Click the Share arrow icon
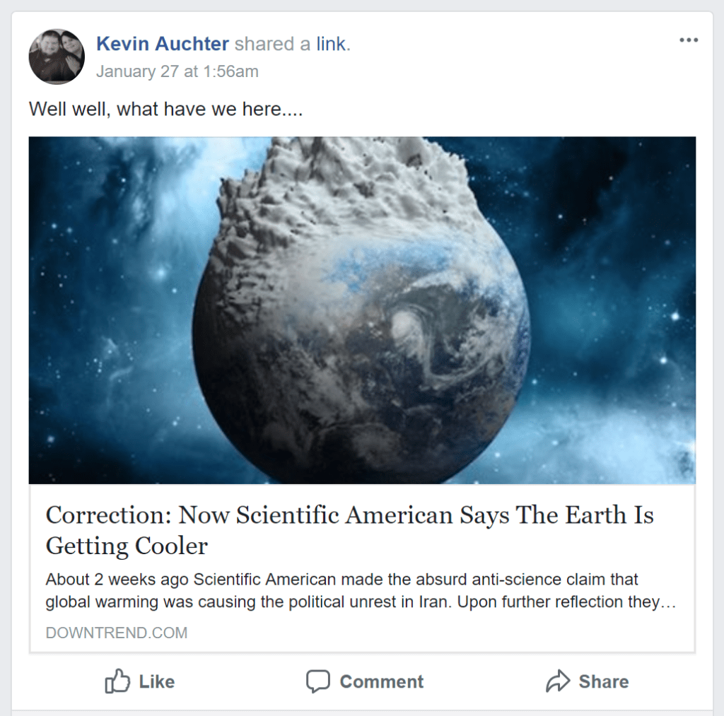The height and width of the screenshot is (716, 724). point(558,681)
